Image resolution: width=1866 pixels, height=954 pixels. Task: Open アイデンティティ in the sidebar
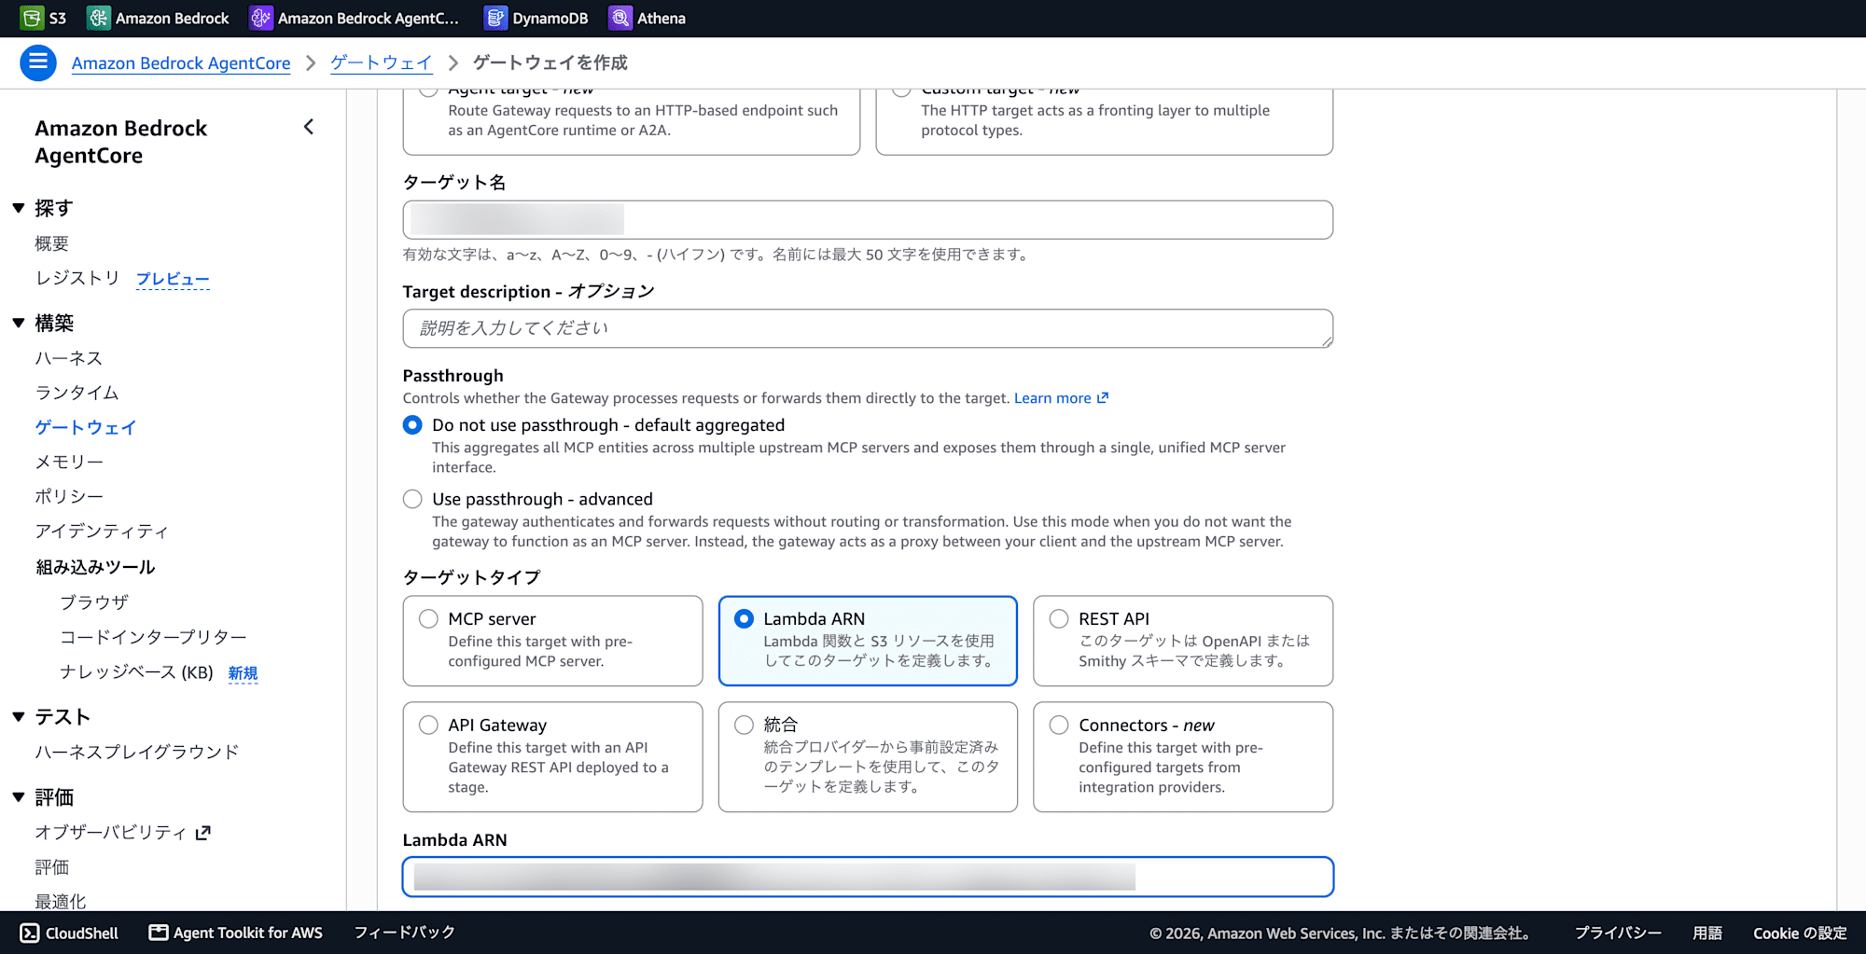click(x=102, y=531)
